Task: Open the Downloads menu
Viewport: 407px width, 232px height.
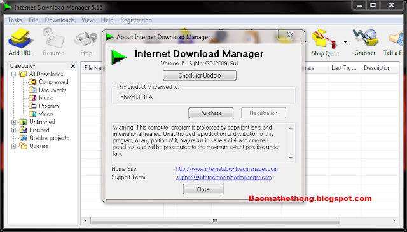Action: [x=60, y=20]
